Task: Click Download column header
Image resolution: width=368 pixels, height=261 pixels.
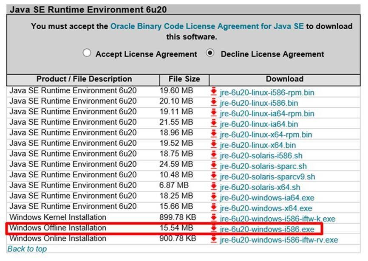Action: tap(285, 80)
